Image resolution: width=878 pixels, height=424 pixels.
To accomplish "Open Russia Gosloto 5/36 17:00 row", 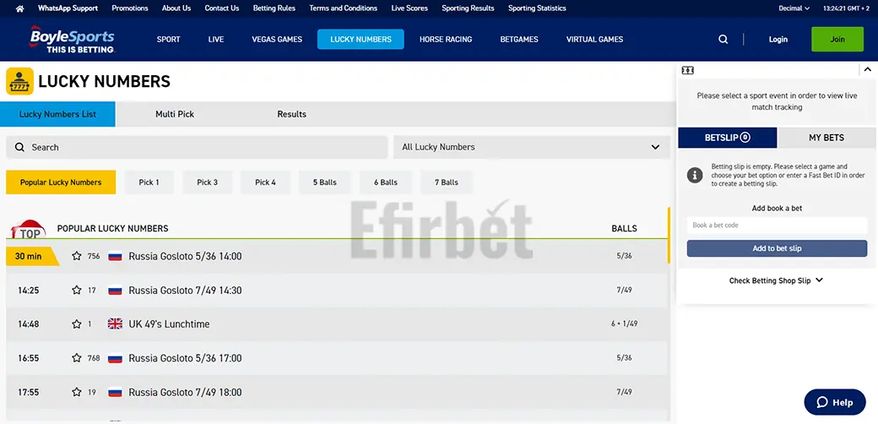I will pyautogui.click(x=337, y=358).
